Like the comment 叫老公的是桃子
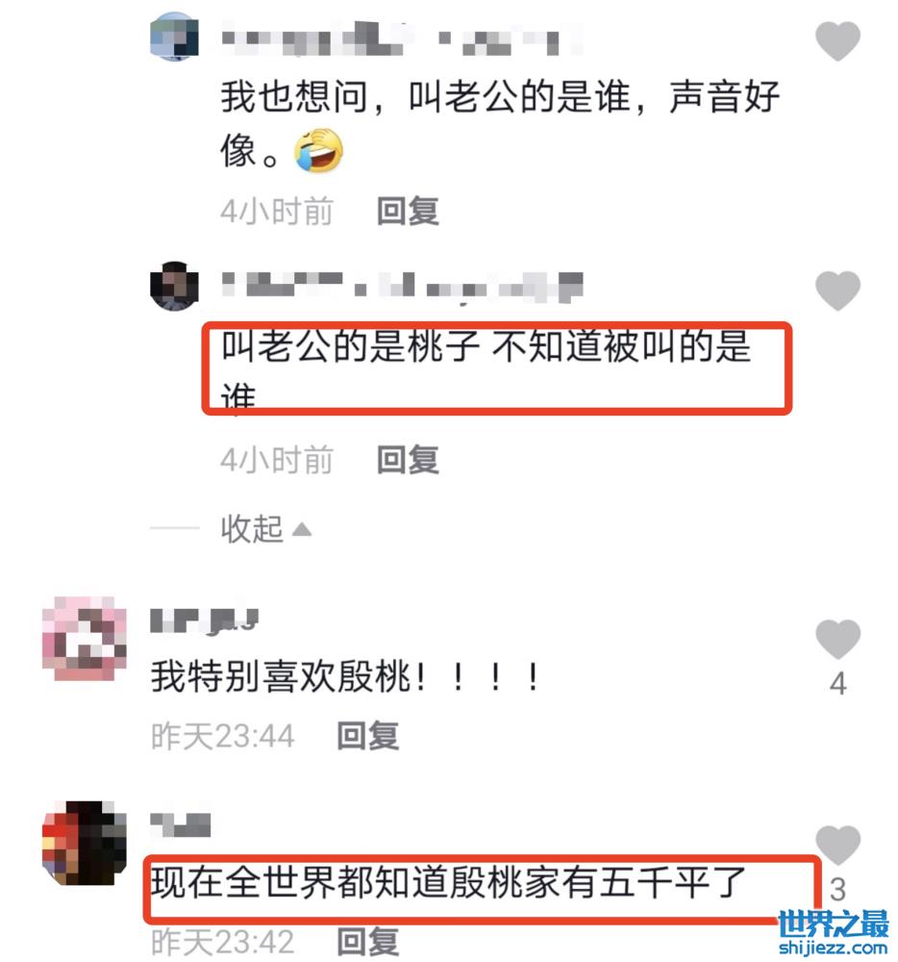The width and height of the screenshot is (898, 962). 837,291
